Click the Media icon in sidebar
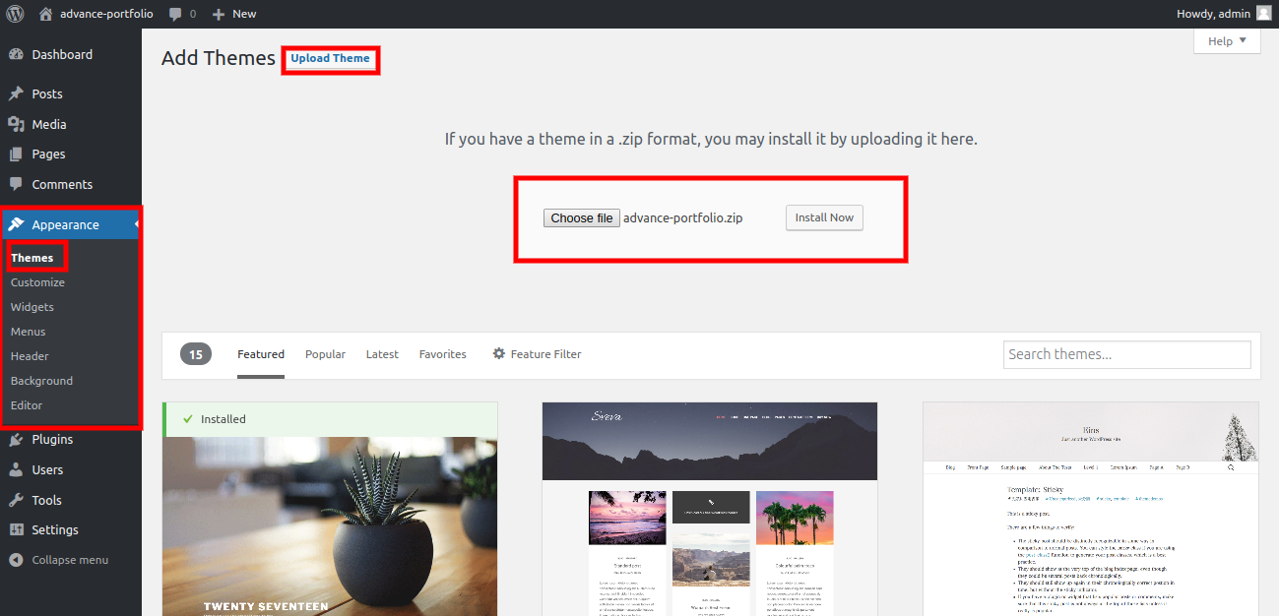The image size is (1279, 616). click(16, 124)
